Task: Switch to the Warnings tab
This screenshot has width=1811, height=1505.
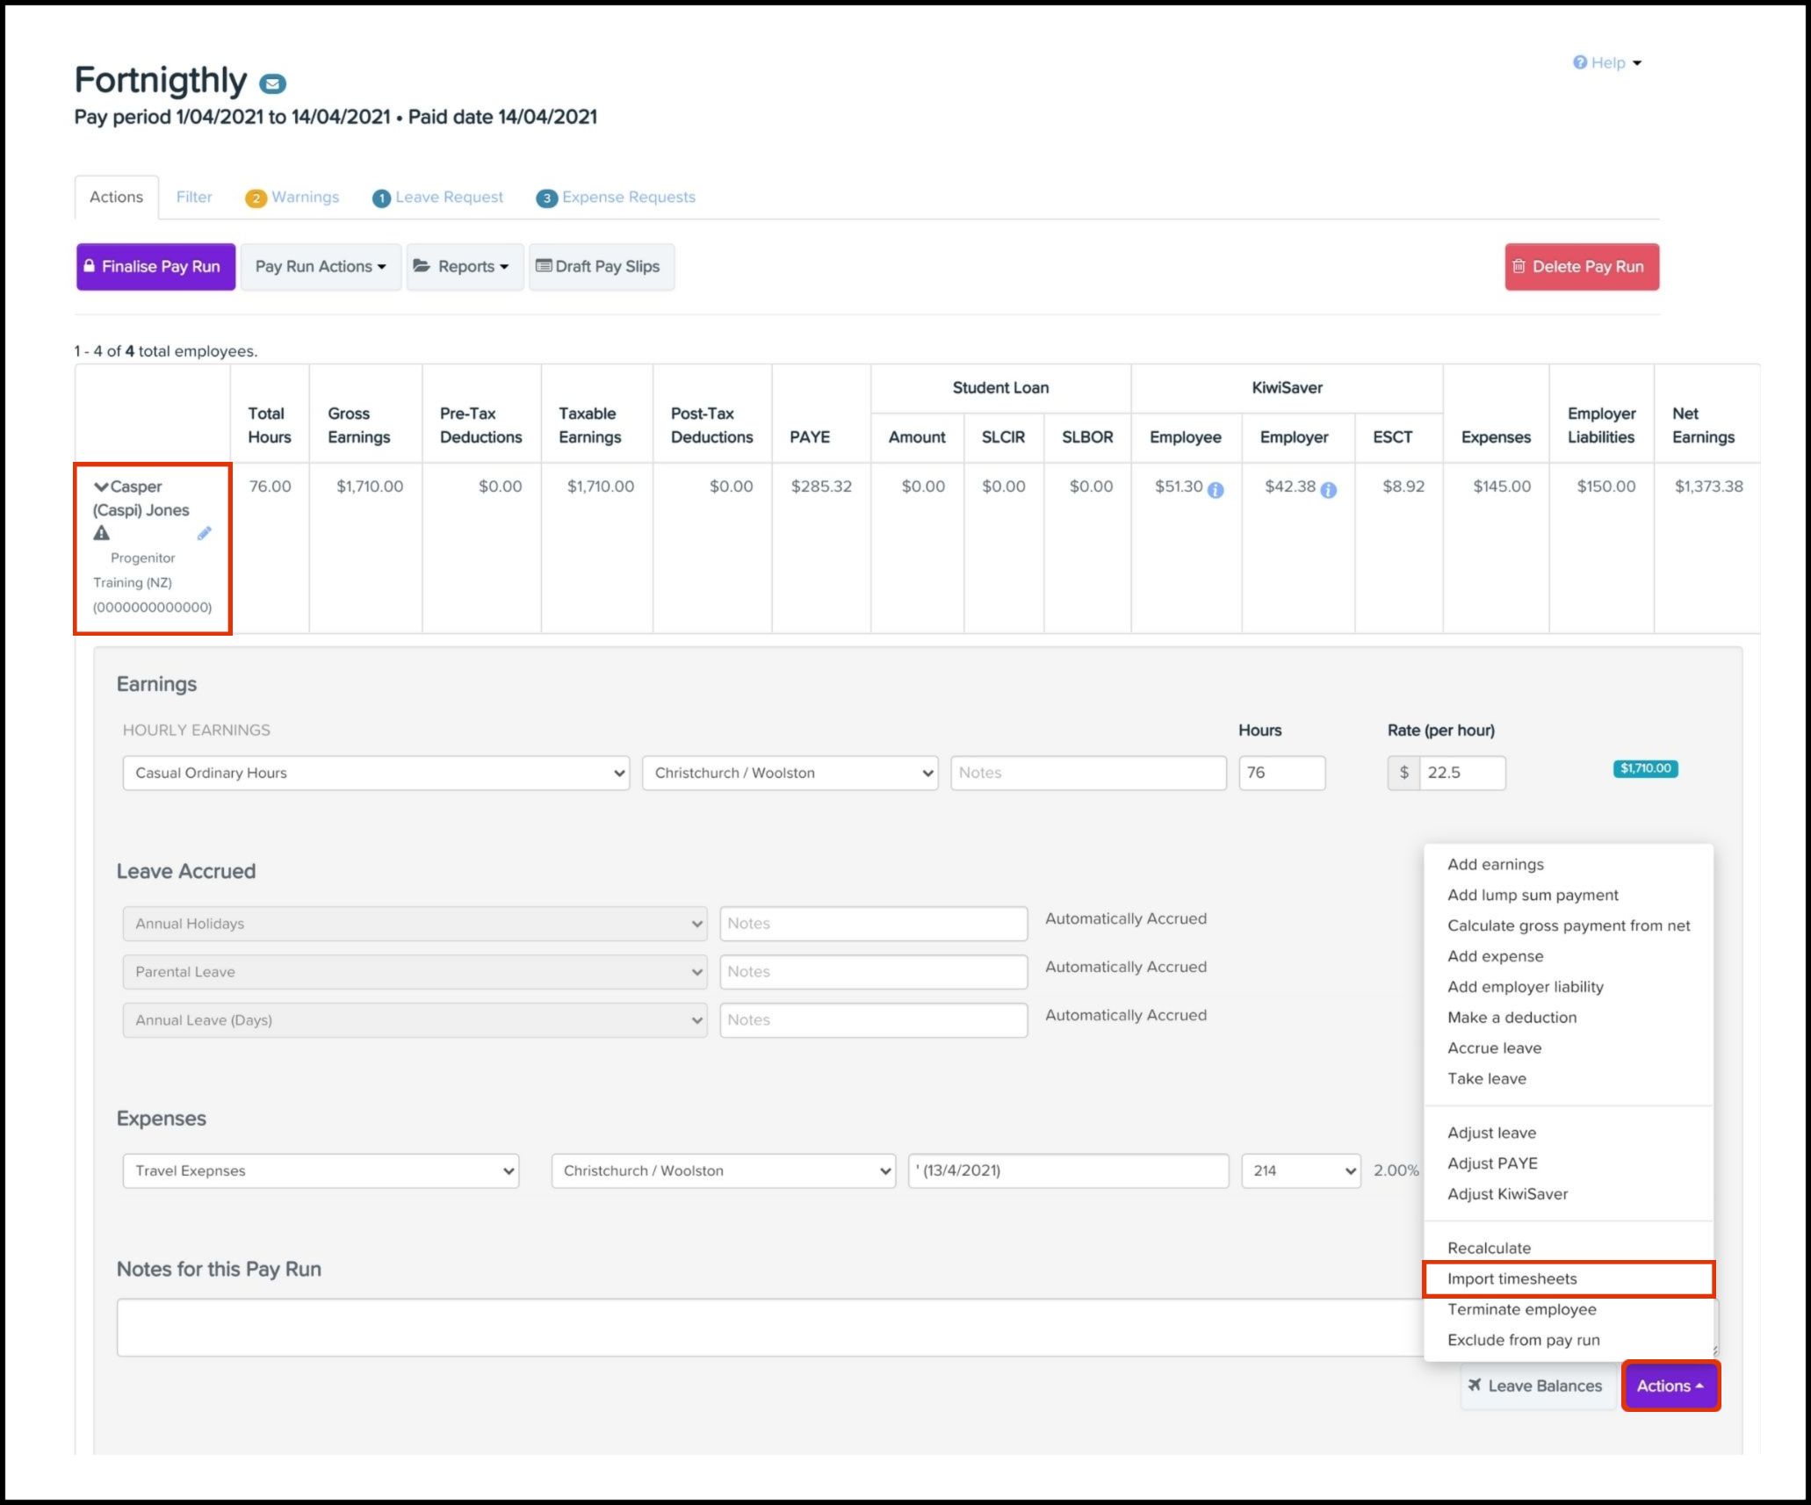Action: click(x=292, y=197)
